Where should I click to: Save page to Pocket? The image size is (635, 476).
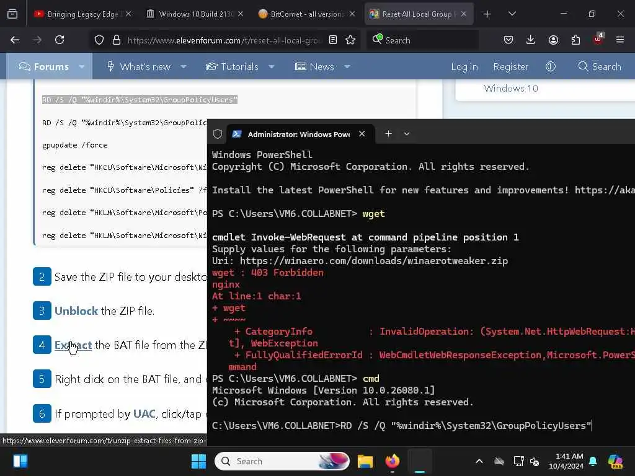[x=508, y=40]
